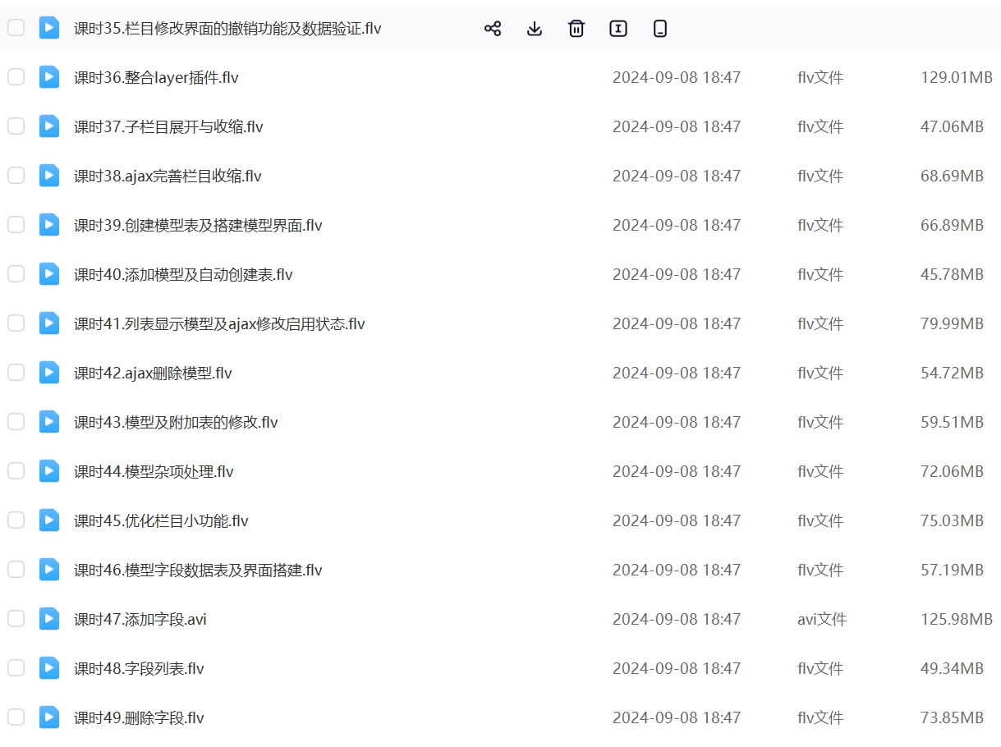
Task: Open 课时45.优化栏目小功能.flv file name
Action: [161, 521]
